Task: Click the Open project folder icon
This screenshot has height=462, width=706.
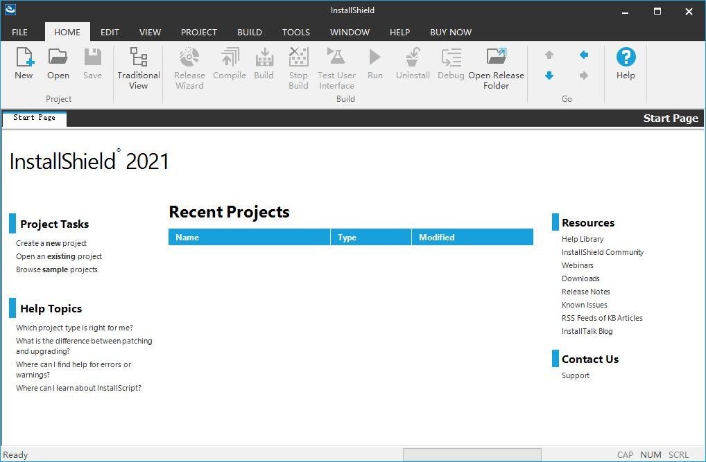Action: click(x=58, y=57)
